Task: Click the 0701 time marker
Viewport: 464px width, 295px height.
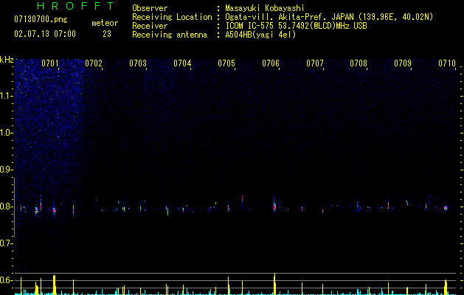Action: click(50, 63)
